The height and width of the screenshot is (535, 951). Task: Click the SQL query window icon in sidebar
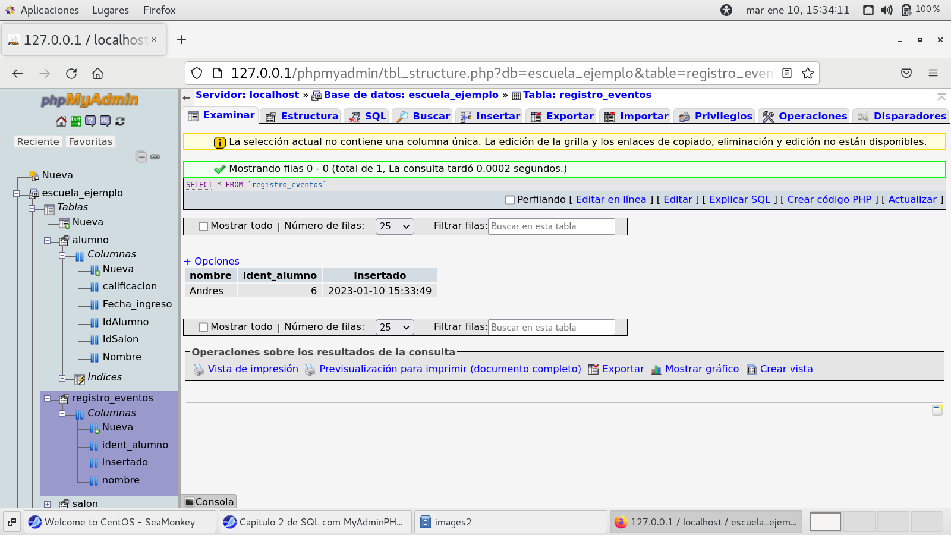(105, 121)
